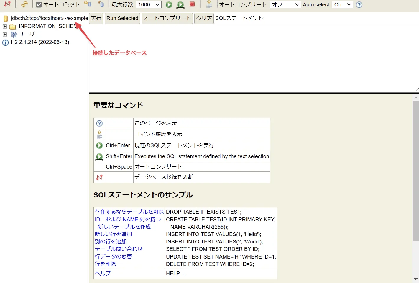Click the 存在するならテーブルを削除 sample link
The height and width of the screenshot is (283, 419).
(129, 212)
